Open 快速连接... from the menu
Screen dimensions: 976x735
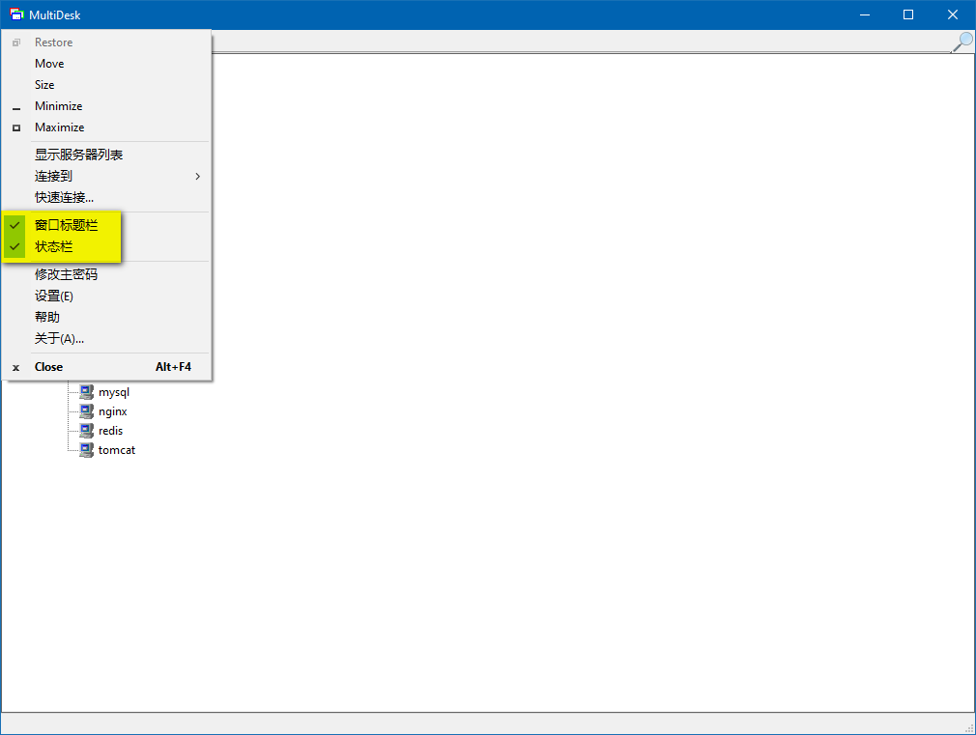tap(64, 198)
